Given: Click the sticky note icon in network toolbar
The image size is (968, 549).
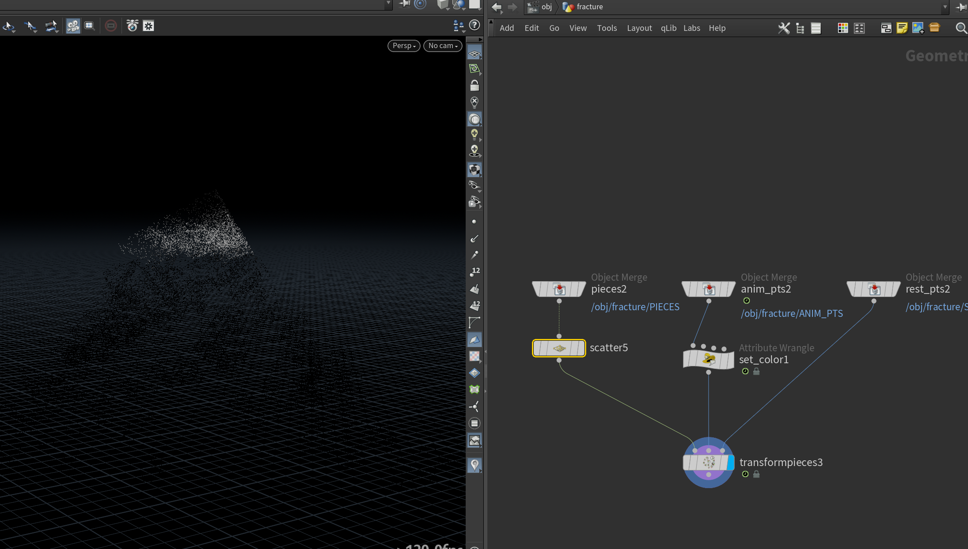Looking at the screenshot, I should 902,28.
